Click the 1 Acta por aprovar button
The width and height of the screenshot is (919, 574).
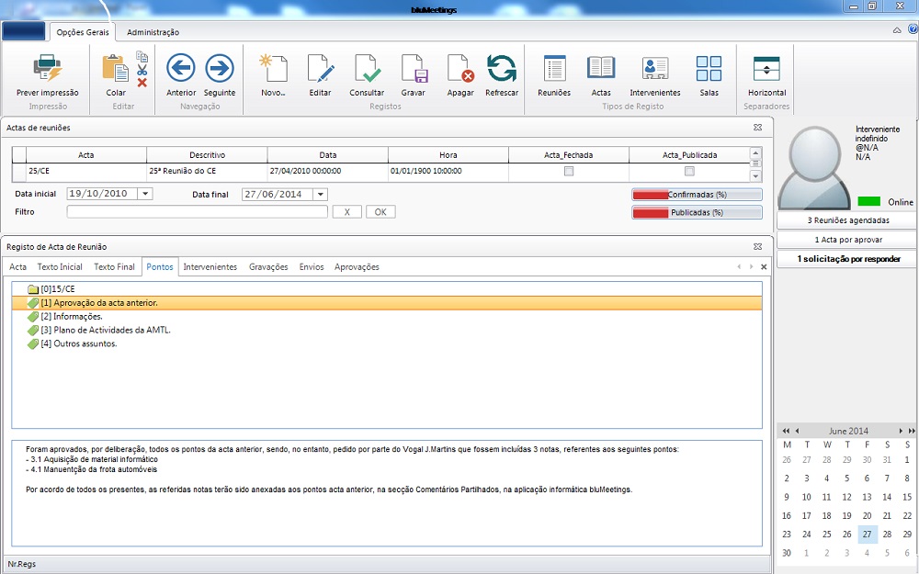pyautogui.click(x=847, y=240)
